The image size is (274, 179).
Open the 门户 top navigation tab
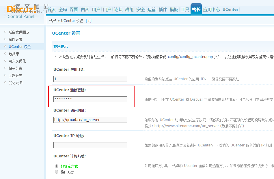point(107,10)
